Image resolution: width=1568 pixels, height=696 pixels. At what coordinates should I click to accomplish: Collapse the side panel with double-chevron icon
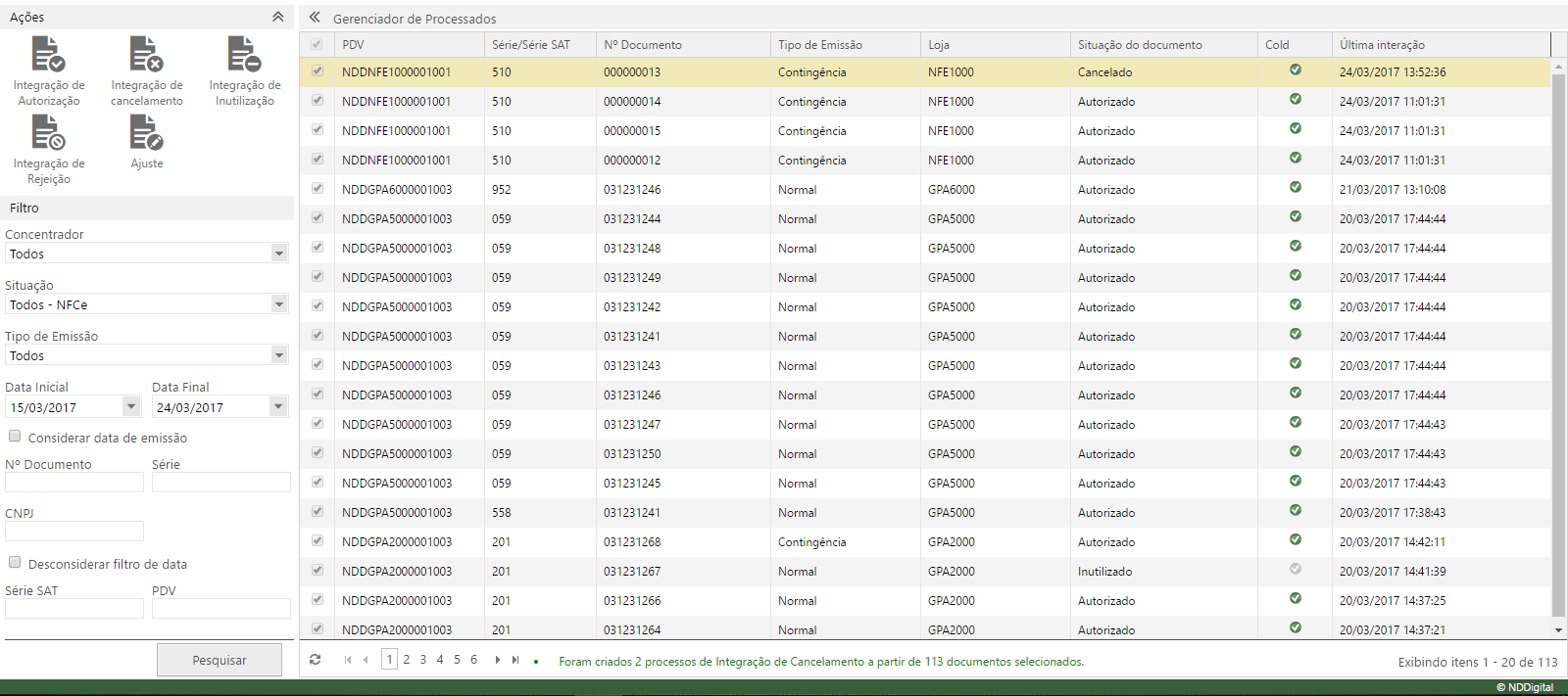point(315,18)
